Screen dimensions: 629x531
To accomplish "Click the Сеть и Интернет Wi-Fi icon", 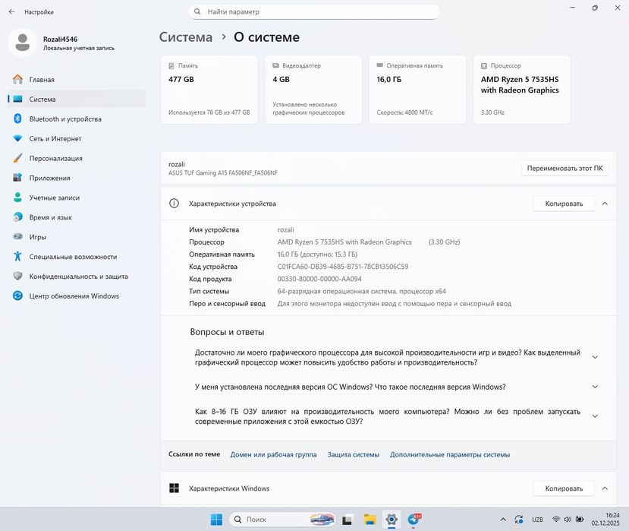I will click(17, 138).
